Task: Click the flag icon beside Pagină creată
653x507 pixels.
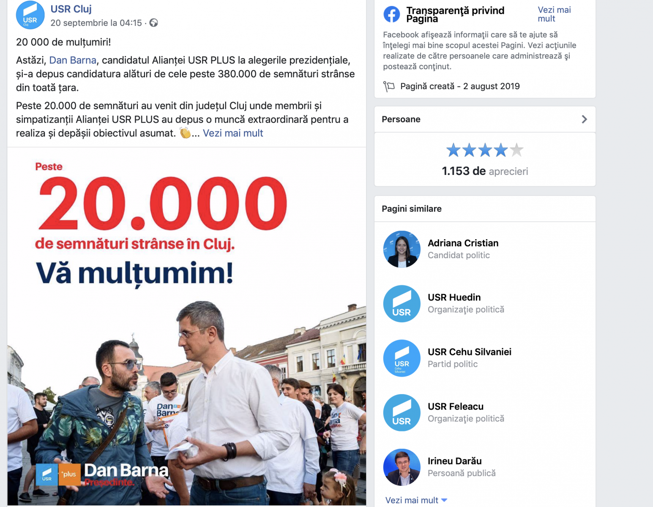Action: point(389,86)
